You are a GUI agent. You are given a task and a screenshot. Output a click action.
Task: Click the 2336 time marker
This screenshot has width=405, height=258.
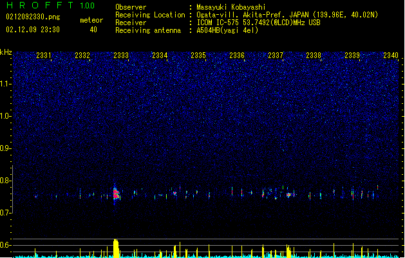coord(237,55)
